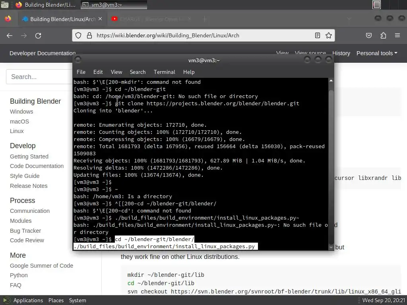Open the Code Review sidebar link
This screenshot has width=407, height=305.
[x=27, y=240]
